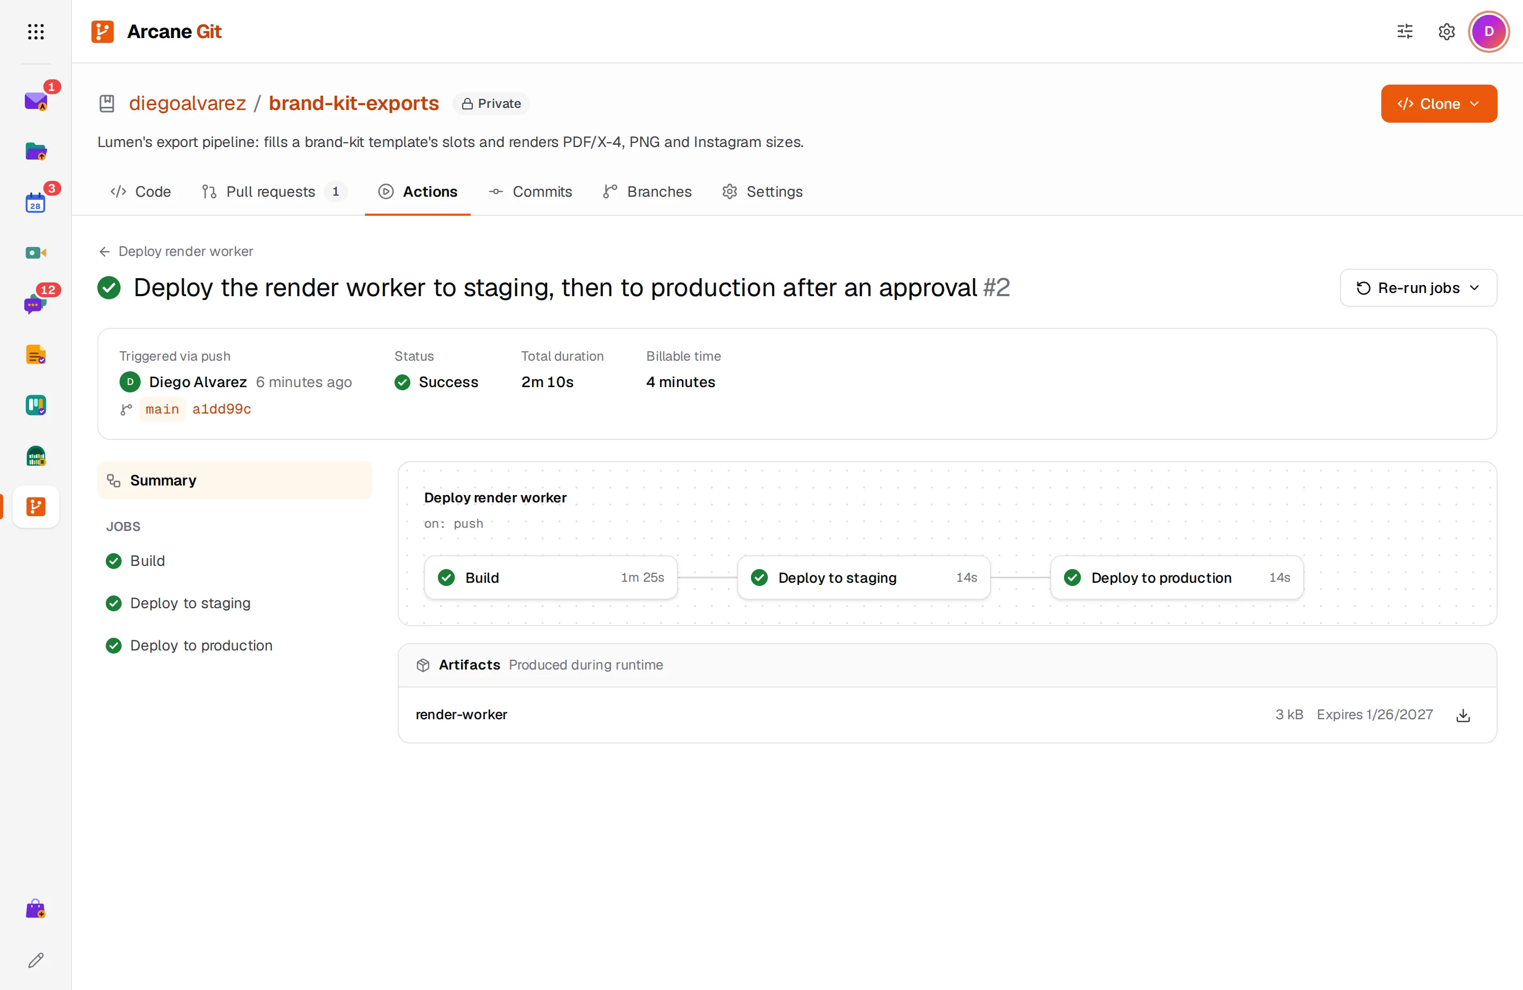Open the main branch link
Image resolution: width=1523 pixels, height=990 pixels.
[162, 409]
